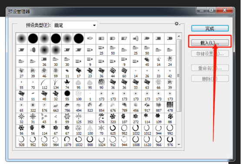The width and height of the screenshot is (241, 164).
Task: Select the grass brush 134
Action: (56, 84)
